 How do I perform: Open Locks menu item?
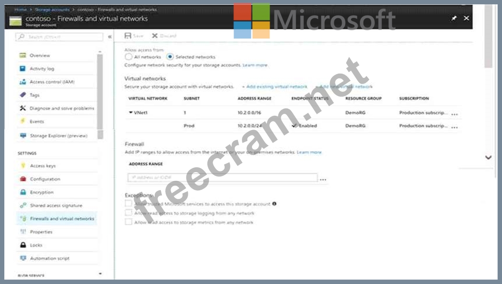[x=57, y=245]
